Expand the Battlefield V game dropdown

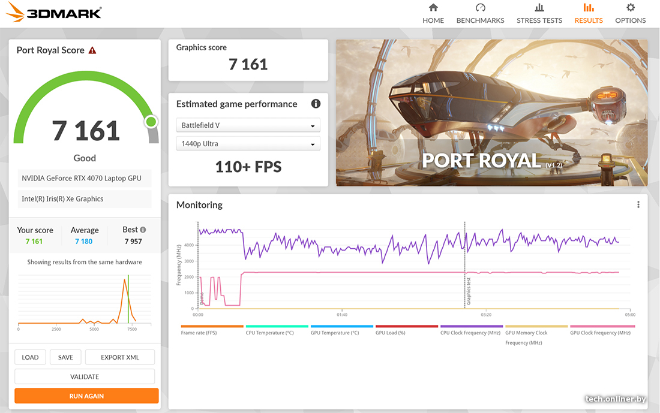pyautogui.click(x=248, y=125)
